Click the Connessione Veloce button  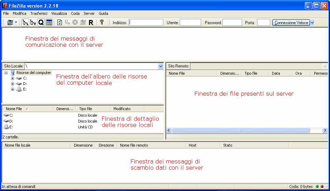[x=291, y=23]
